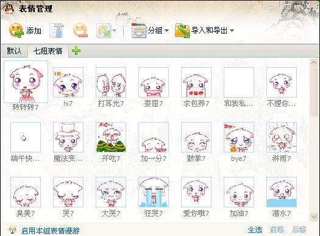Select the 大哭7 emoticon

pyautogui.click(x=111, y=192)
